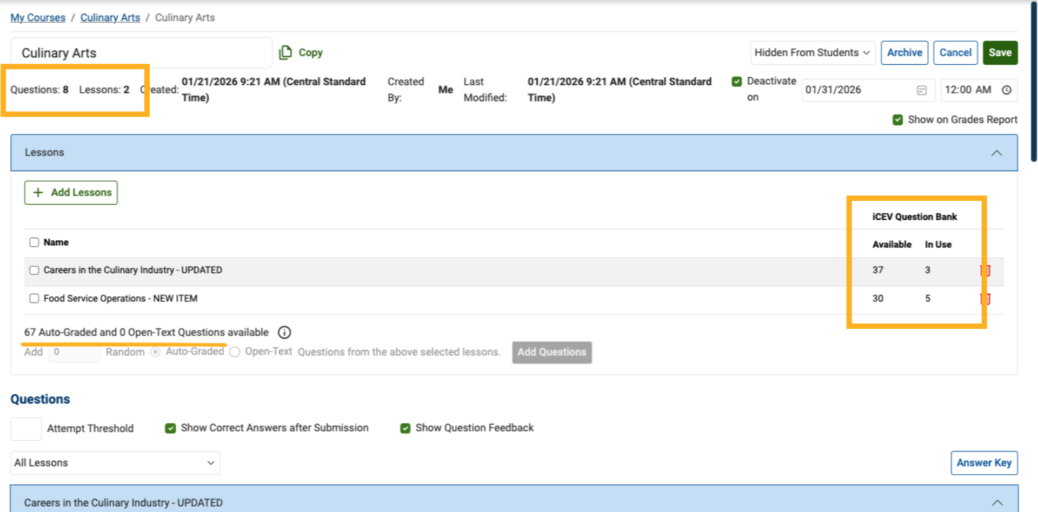This screenshot has width=1038, height=512.
Task: Click the plus icon on Add Lessons
Action: click(x=38, y=193)
